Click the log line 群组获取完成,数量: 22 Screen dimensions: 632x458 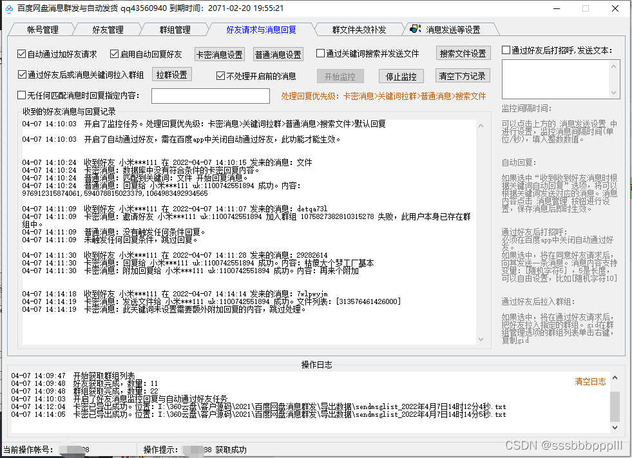(84, 390)
